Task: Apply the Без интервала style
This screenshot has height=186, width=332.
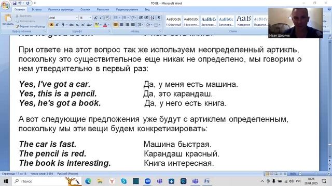Action: [x=191, y=21]
